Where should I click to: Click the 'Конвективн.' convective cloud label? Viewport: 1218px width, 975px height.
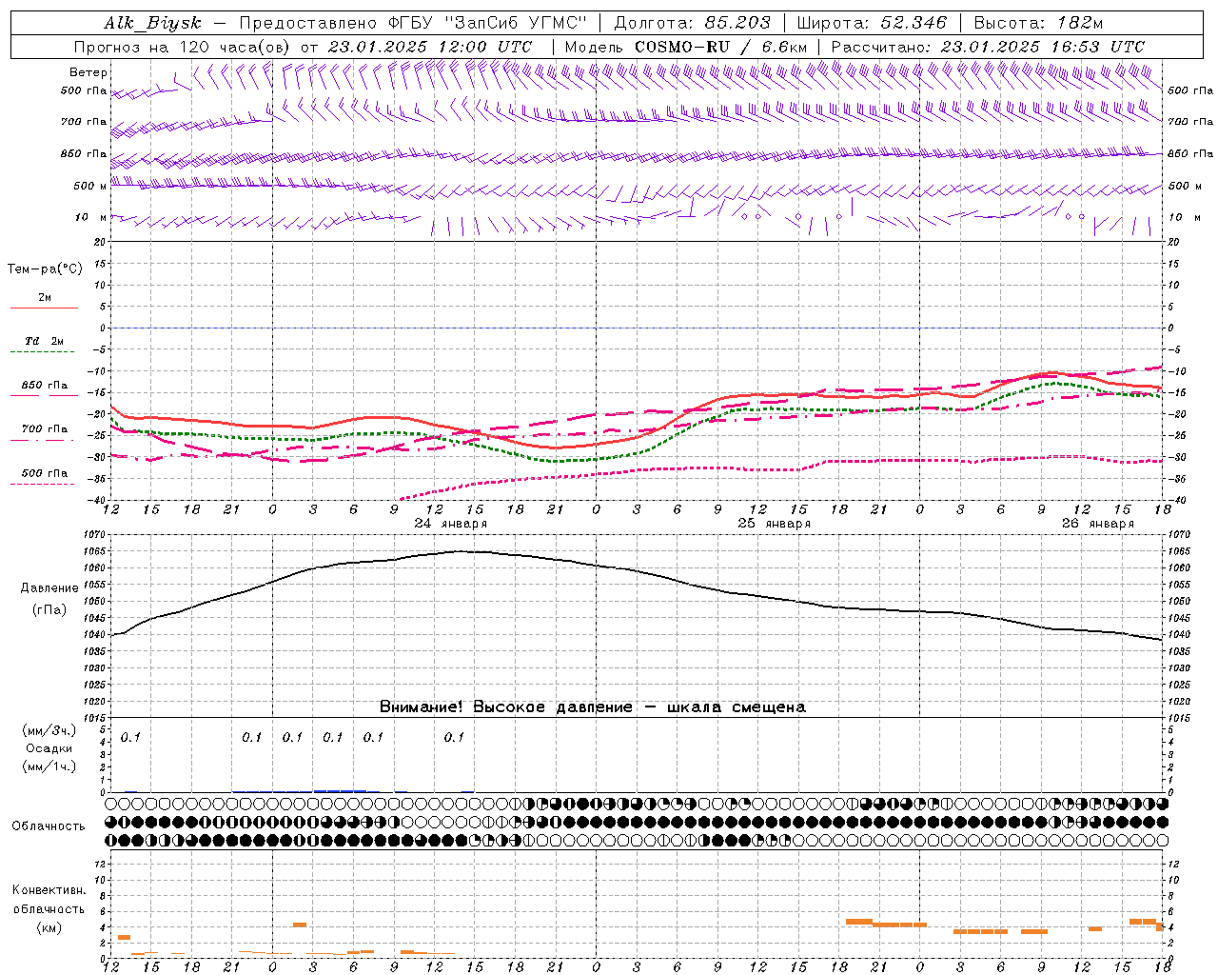point(49,890)
